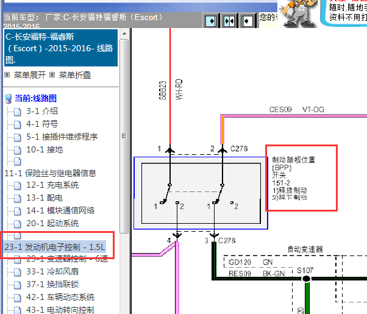Click the C278 connector label at pin 2

[239, 149]
